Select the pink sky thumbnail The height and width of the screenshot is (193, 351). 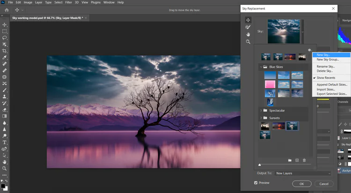270,84
